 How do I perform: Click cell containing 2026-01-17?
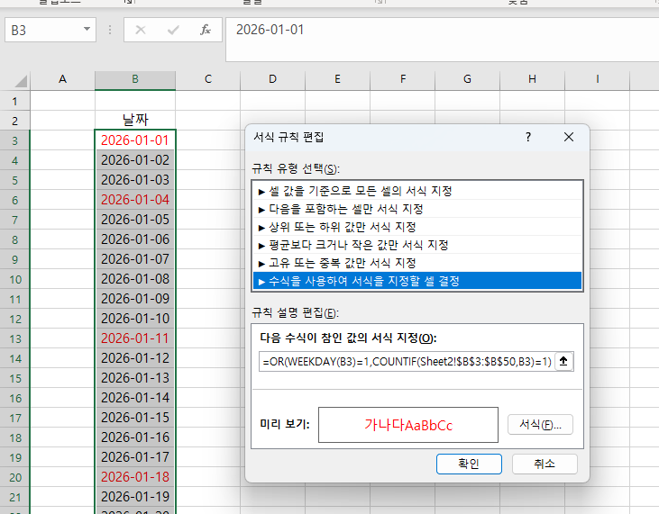click(135, 457)
